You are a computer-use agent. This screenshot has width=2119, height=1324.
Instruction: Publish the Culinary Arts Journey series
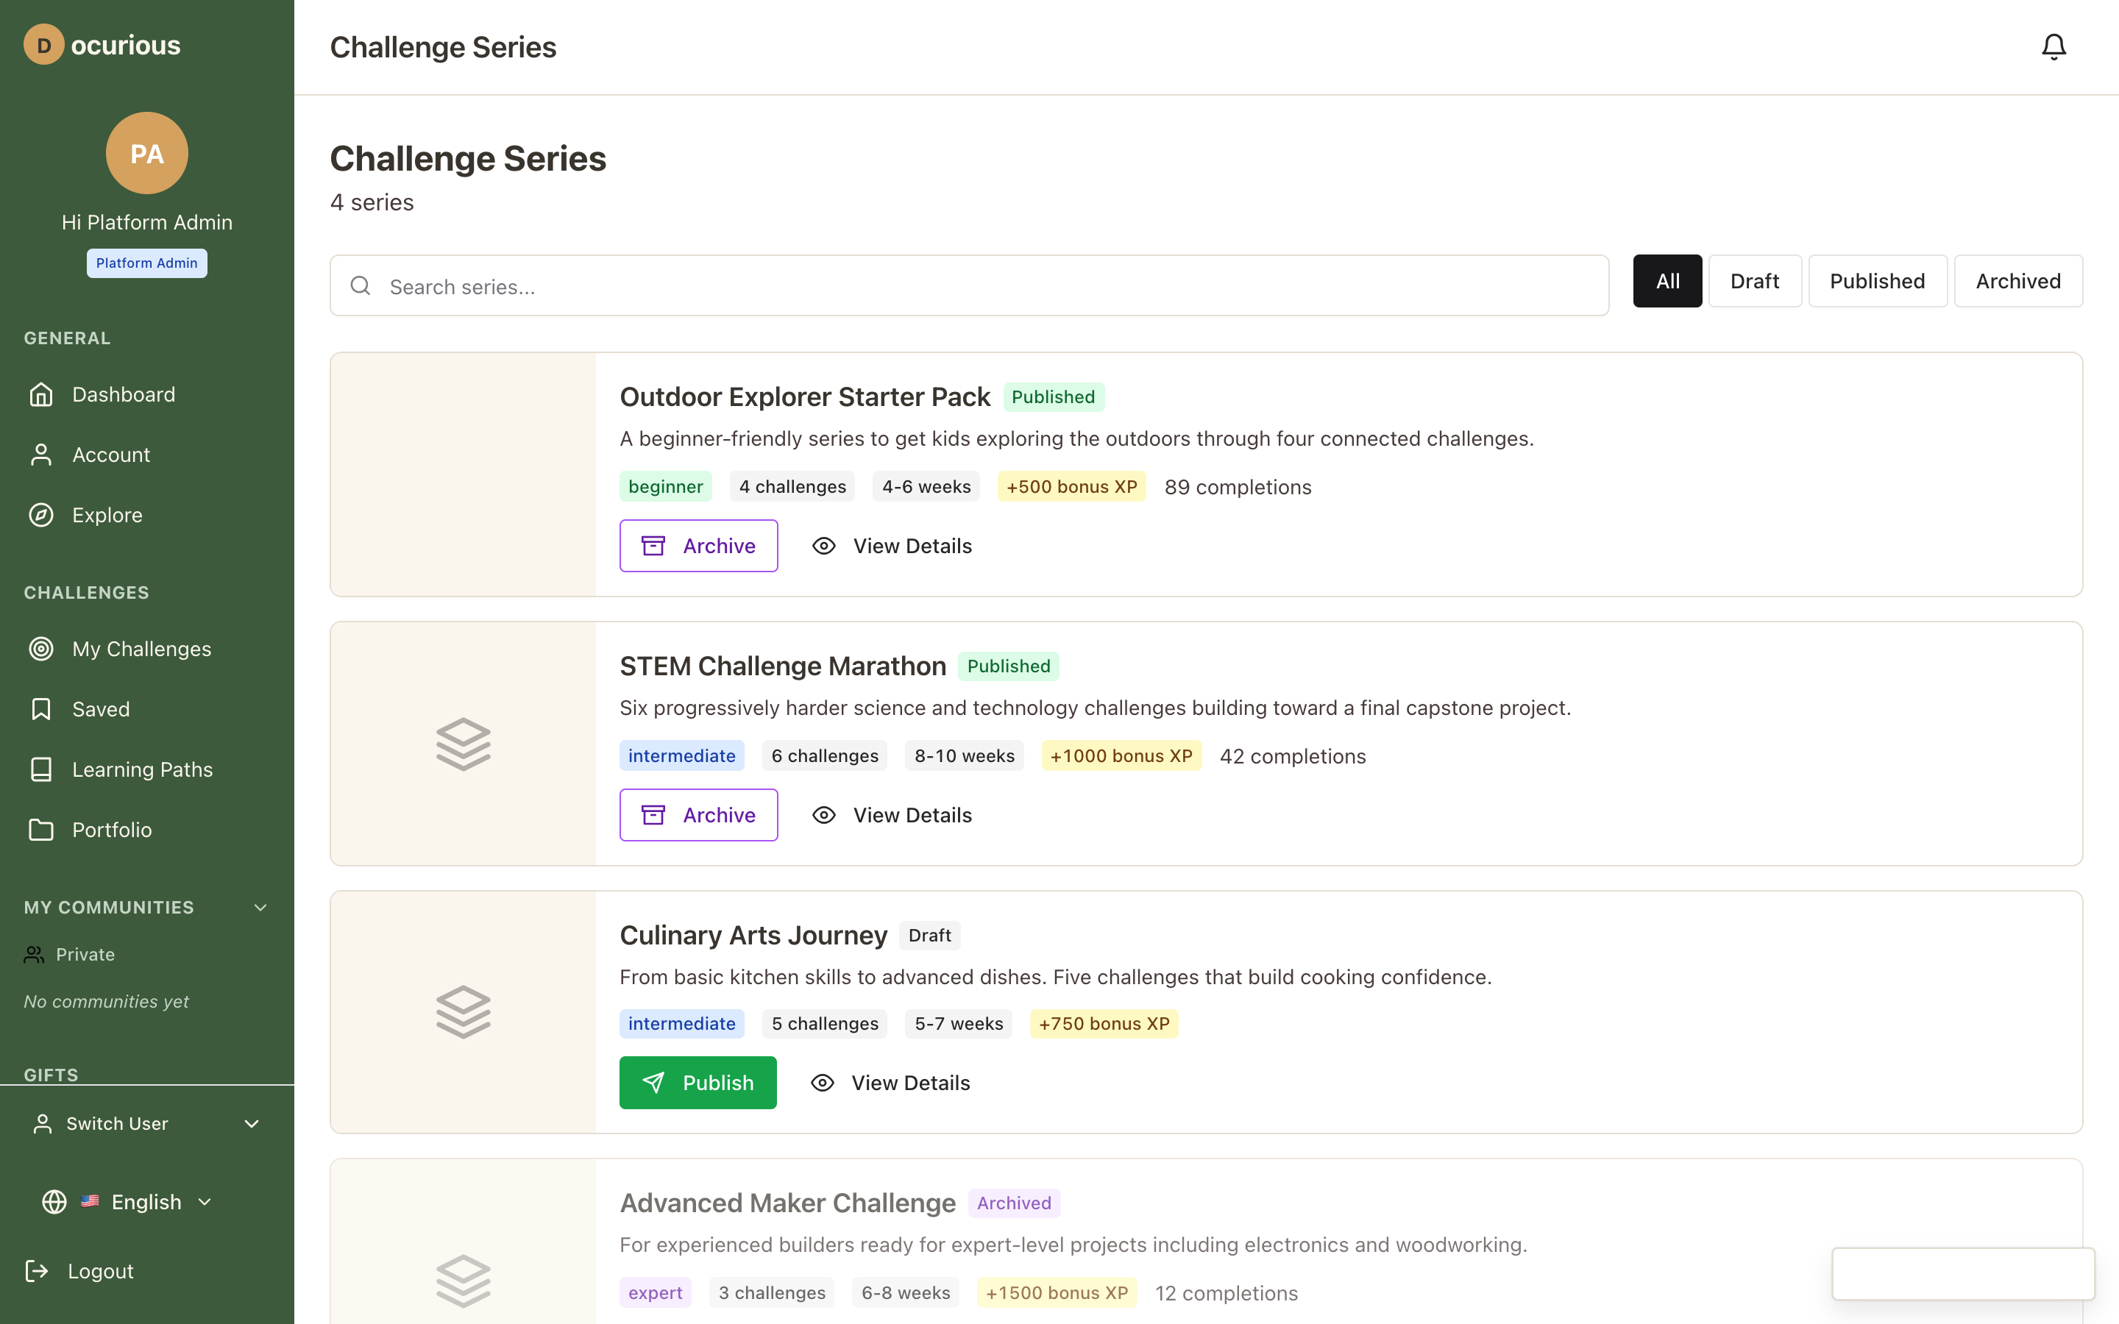pos(697,1082)
